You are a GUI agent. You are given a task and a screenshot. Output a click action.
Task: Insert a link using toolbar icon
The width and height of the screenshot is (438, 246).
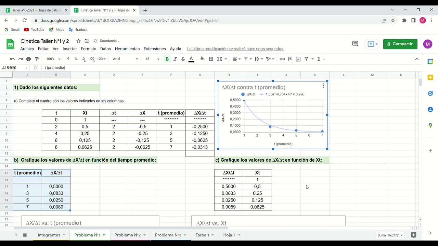click(282, 59)
